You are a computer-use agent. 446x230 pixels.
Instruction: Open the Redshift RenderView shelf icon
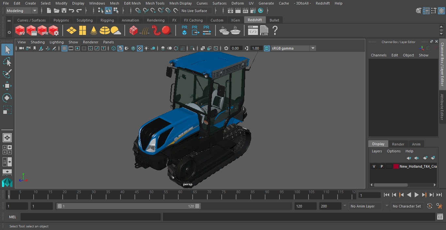pos(20,31)
